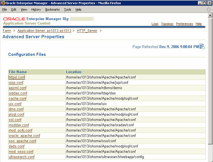
Task: Select location /home/as1013/ohome/ldap/das
Action: tap(91, 93)
